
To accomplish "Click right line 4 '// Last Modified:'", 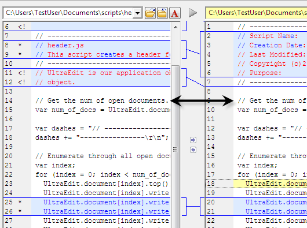I will pyautogui.click(x=272, y=54).
